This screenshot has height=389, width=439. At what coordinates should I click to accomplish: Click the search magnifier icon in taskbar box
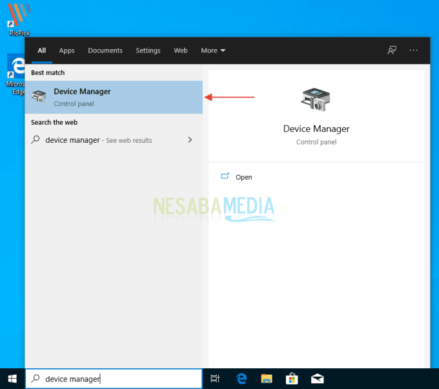click(x=36, y=379)
